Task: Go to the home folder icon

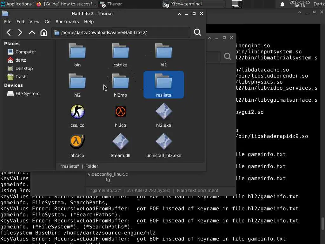Action: pyautogui.click(x=44, y=32)
